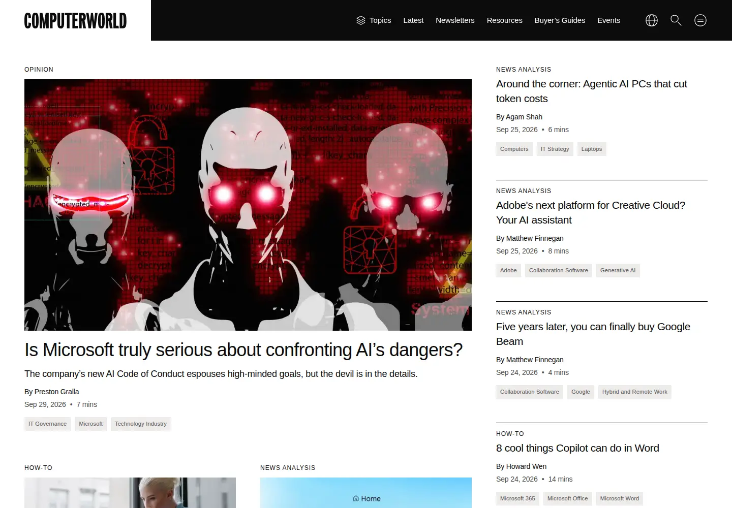This screenshot has height=508, width=732.
Task: Select the IT Governance tag
Action: (47, 424)
